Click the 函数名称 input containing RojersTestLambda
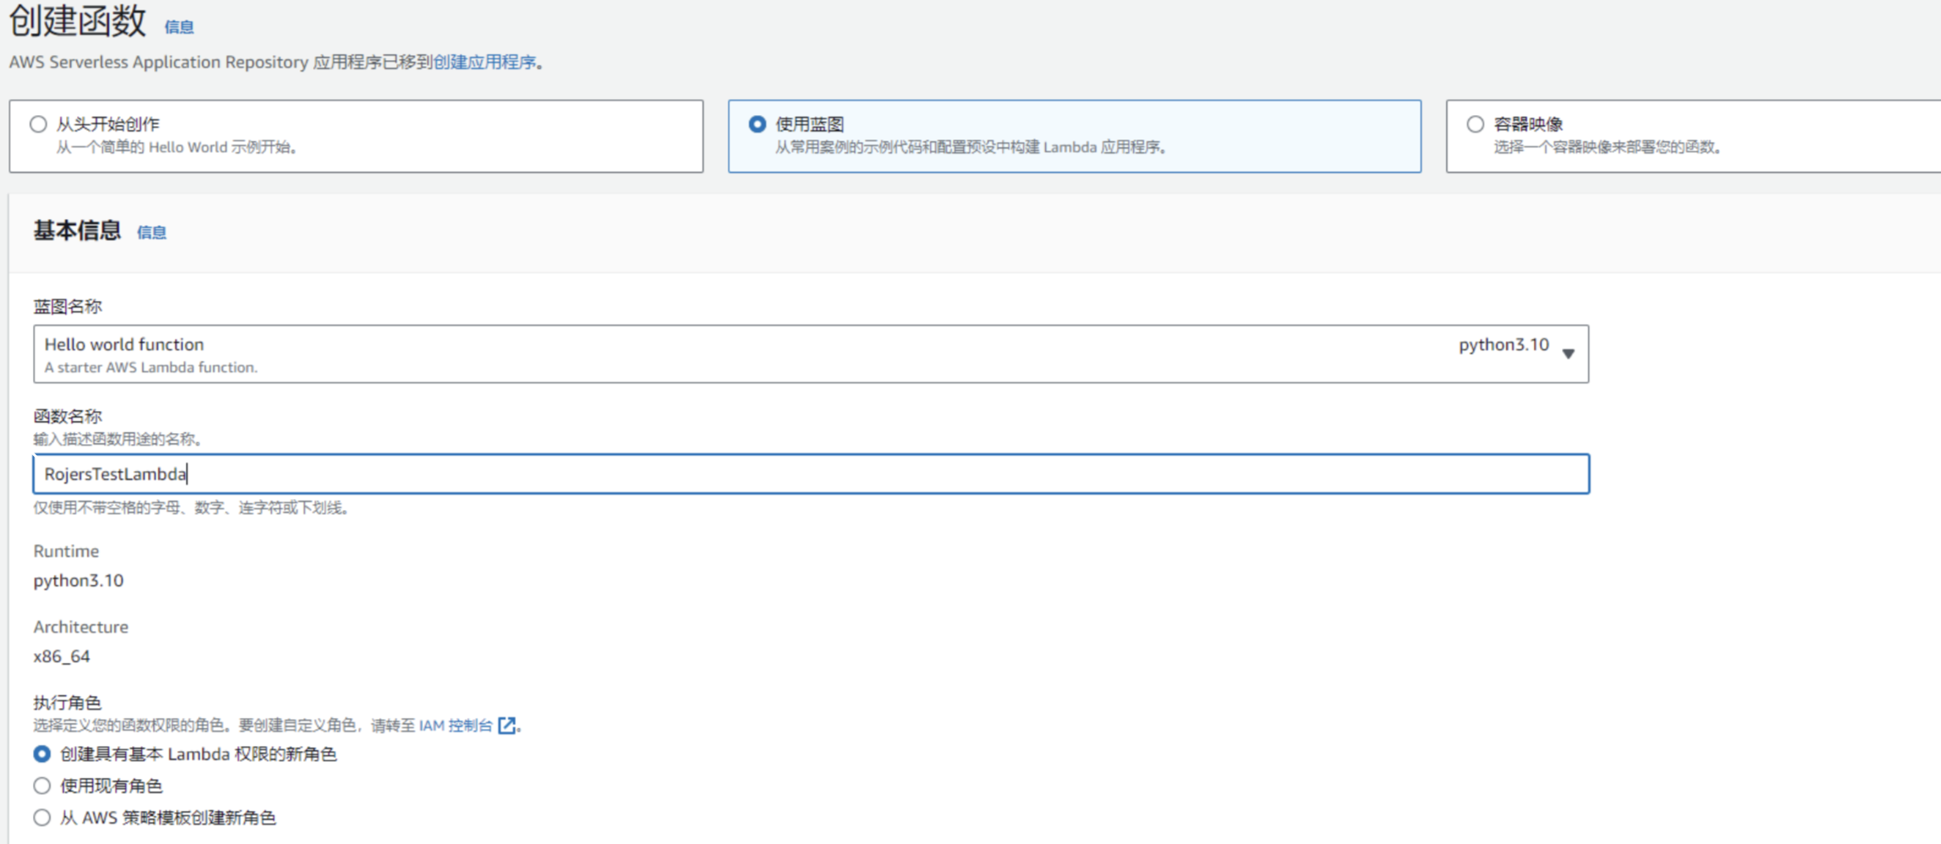 point(811,474)
